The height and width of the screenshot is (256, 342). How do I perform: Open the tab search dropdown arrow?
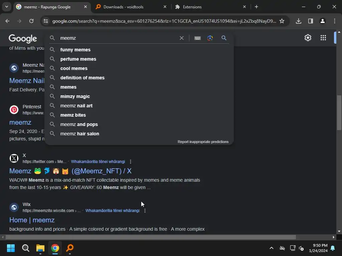[7, 7]
